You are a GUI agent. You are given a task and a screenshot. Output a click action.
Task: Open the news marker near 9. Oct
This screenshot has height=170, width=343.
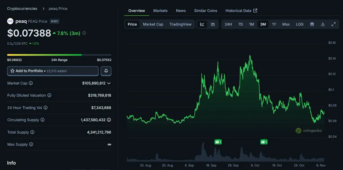click(264, 142)
